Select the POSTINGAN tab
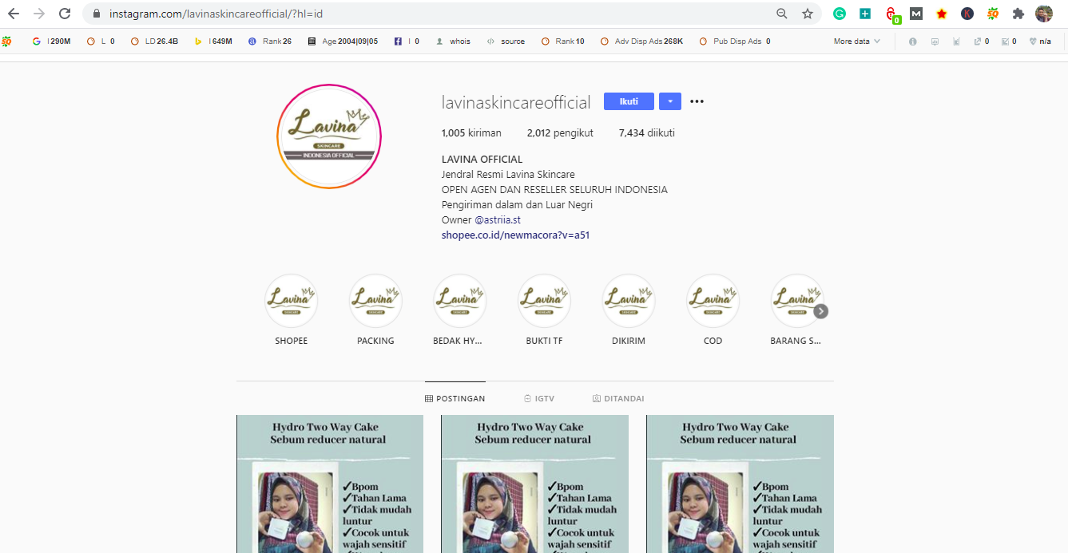 click(455, 398)
